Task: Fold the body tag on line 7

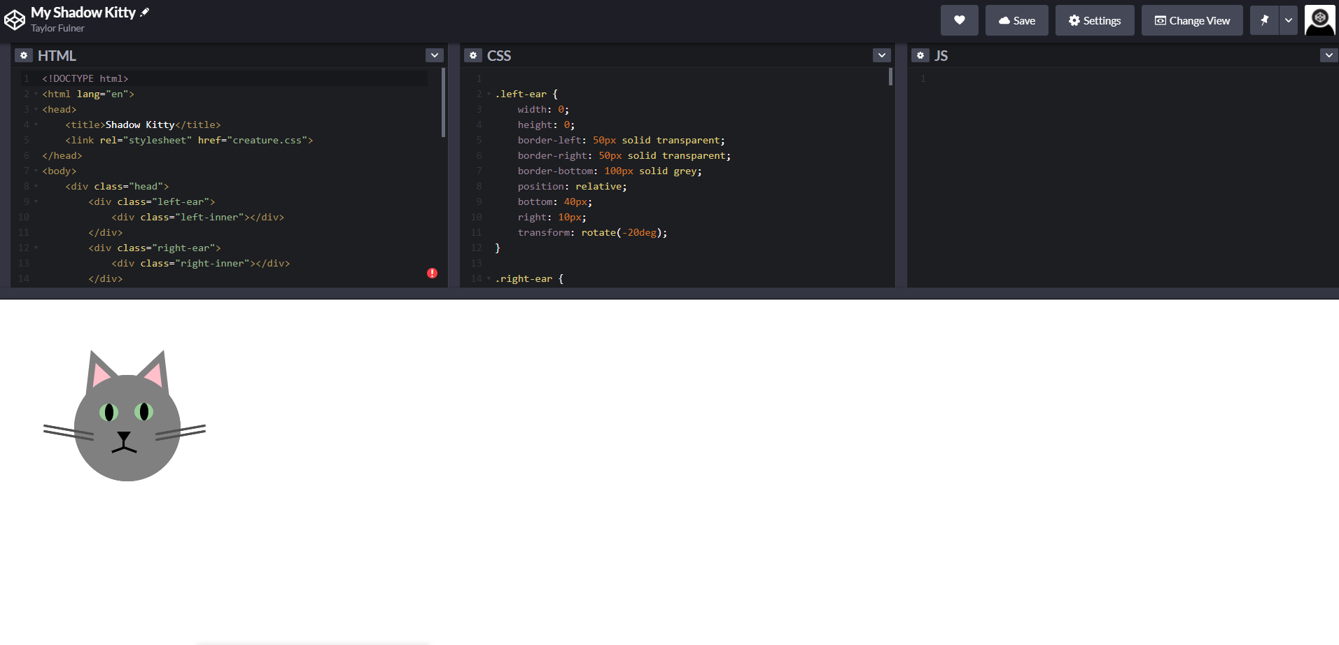Action: (36, 171)
